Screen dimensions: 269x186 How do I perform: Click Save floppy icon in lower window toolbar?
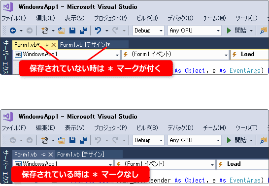(x=72, y=140)
